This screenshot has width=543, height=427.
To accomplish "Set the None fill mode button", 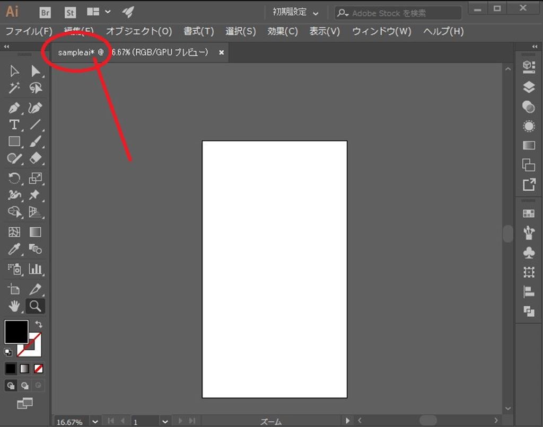I will (x=39, y=368).
